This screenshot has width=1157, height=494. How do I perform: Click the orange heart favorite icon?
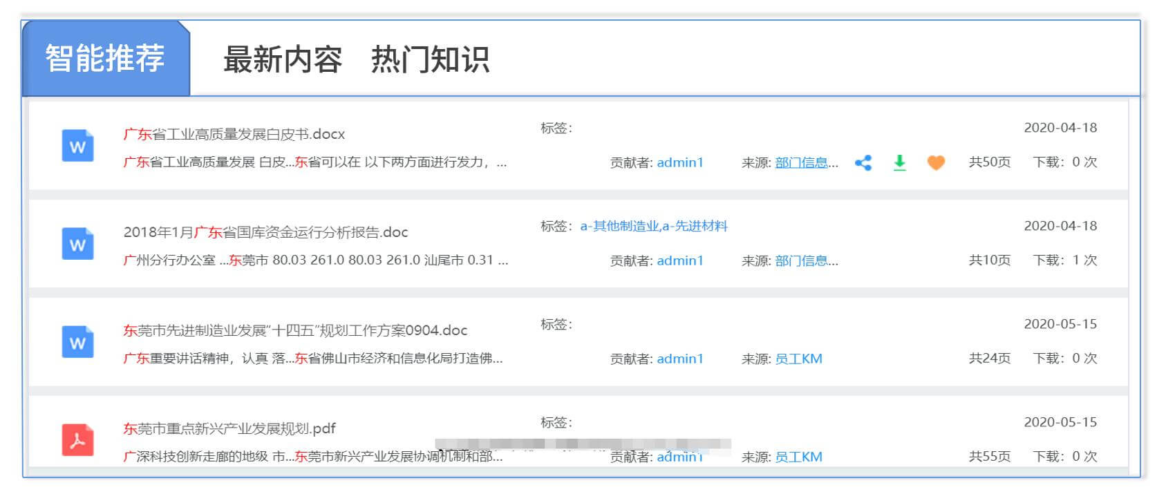click(936, 163)
